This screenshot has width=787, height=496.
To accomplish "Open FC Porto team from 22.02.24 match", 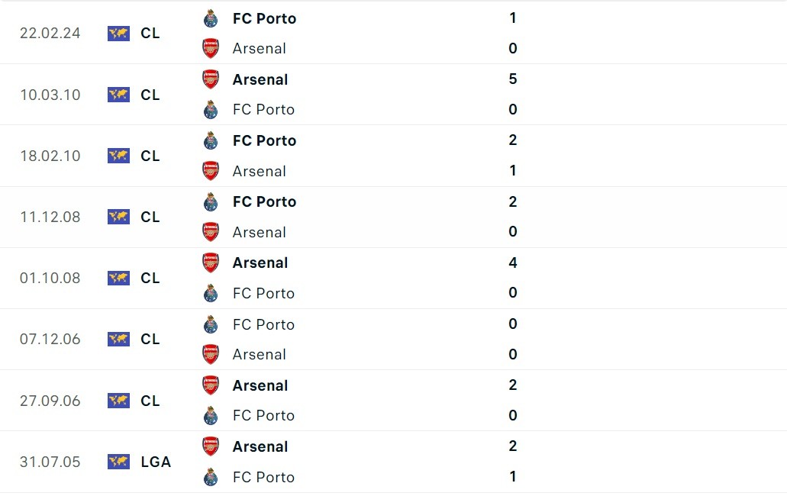I will click(x=264, y=18).
